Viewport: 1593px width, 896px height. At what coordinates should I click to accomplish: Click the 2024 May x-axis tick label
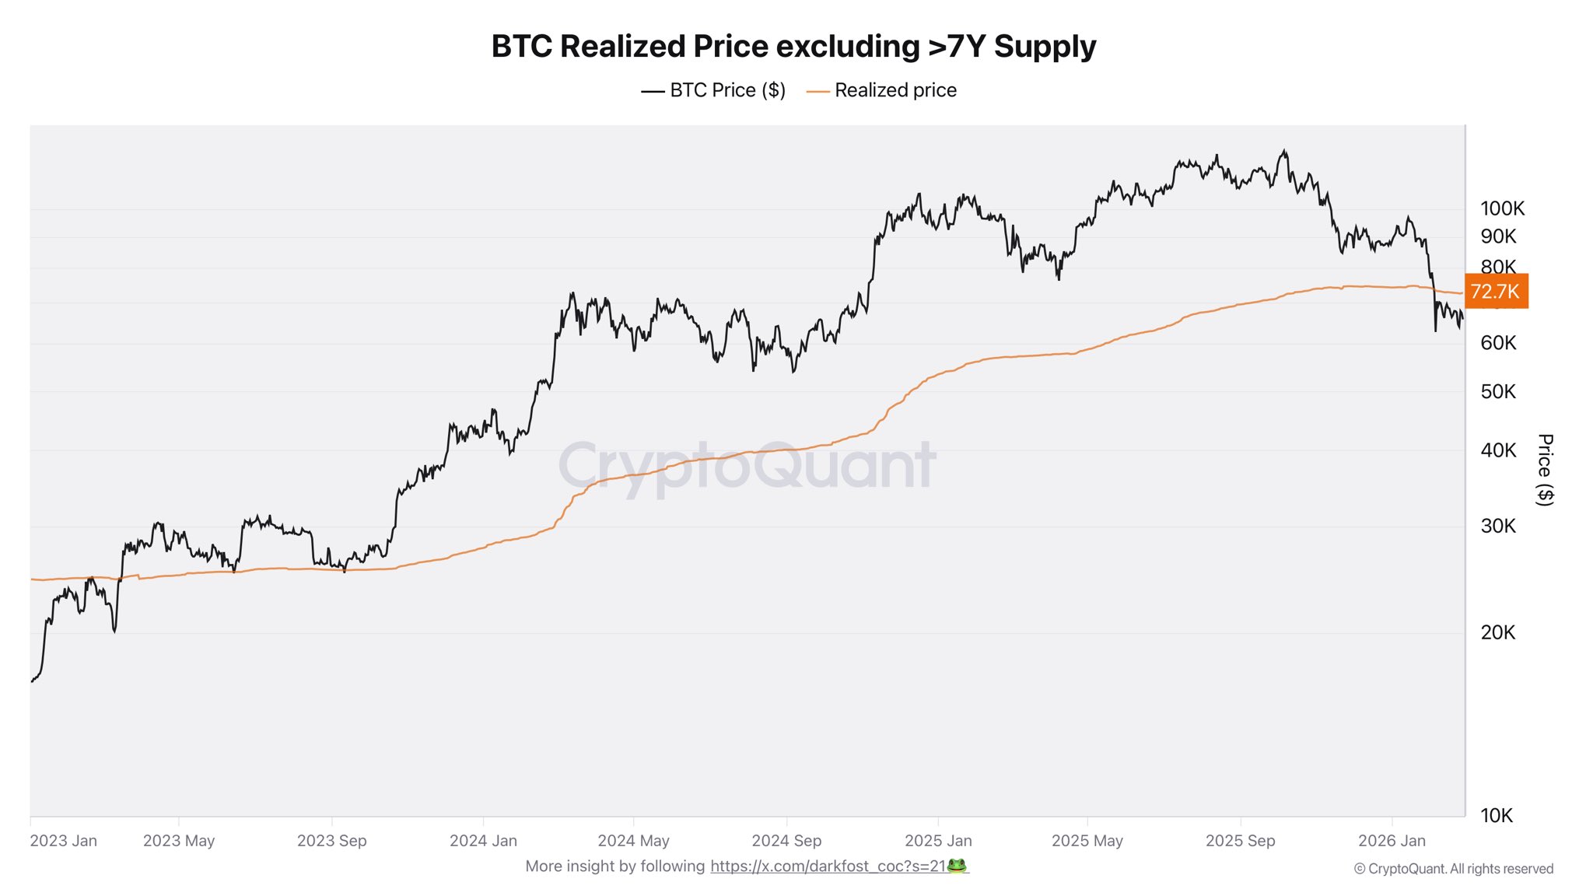click(633, 841)
